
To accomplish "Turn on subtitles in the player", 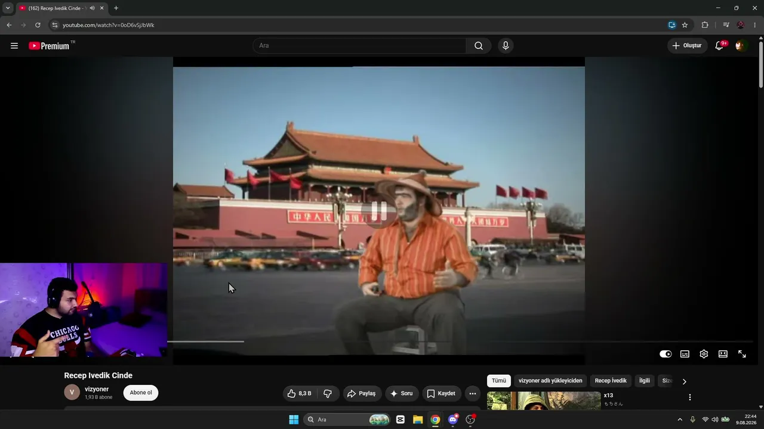I will (685, 354).
